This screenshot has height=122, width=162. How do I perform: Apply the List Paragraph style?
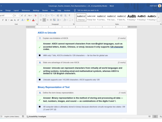pyautogui.click(x=101, y=17)
